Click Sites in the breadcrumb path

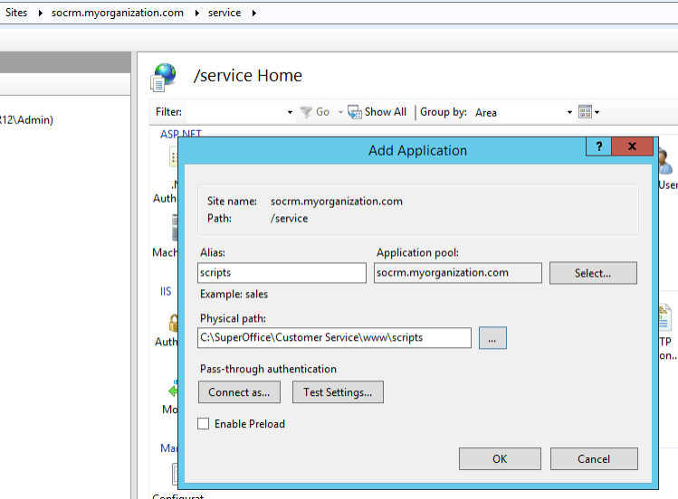pyautogui.click(x=16, y=13)
